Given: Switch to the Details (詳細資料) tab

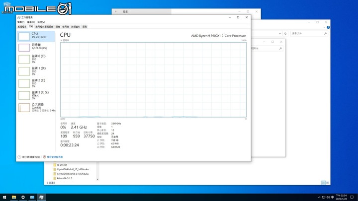Looking at the screenshot, I should pos(76,27).
